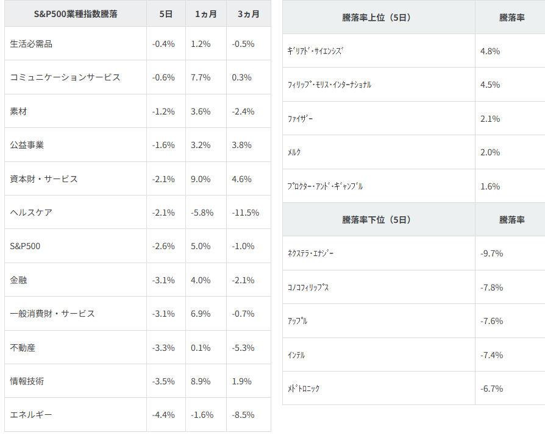Click the インテル stock name
Image resolution: width=545 pixels, height=441 pixels.
tap(296, 355)
